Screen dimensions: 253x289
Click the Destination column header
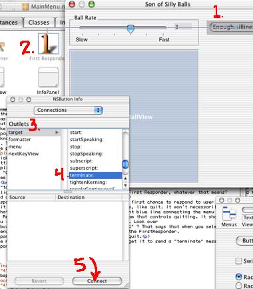tap(89, 197)
